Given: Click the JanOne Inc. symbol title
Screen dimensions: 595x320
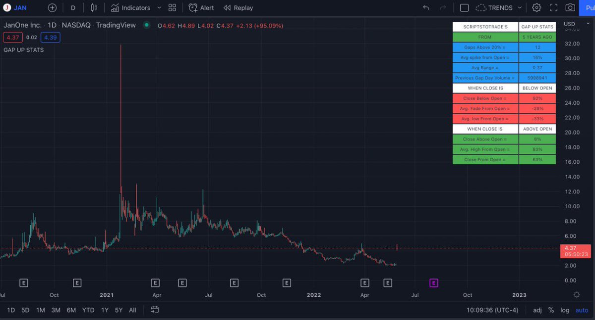Looking at the screenshot, I should (23, 25).
